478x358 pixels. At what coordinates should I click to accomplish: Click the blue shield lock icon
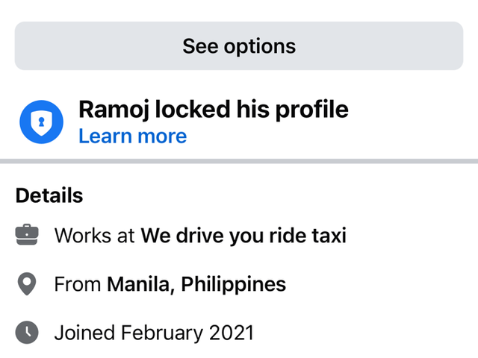tap(42, 122)
